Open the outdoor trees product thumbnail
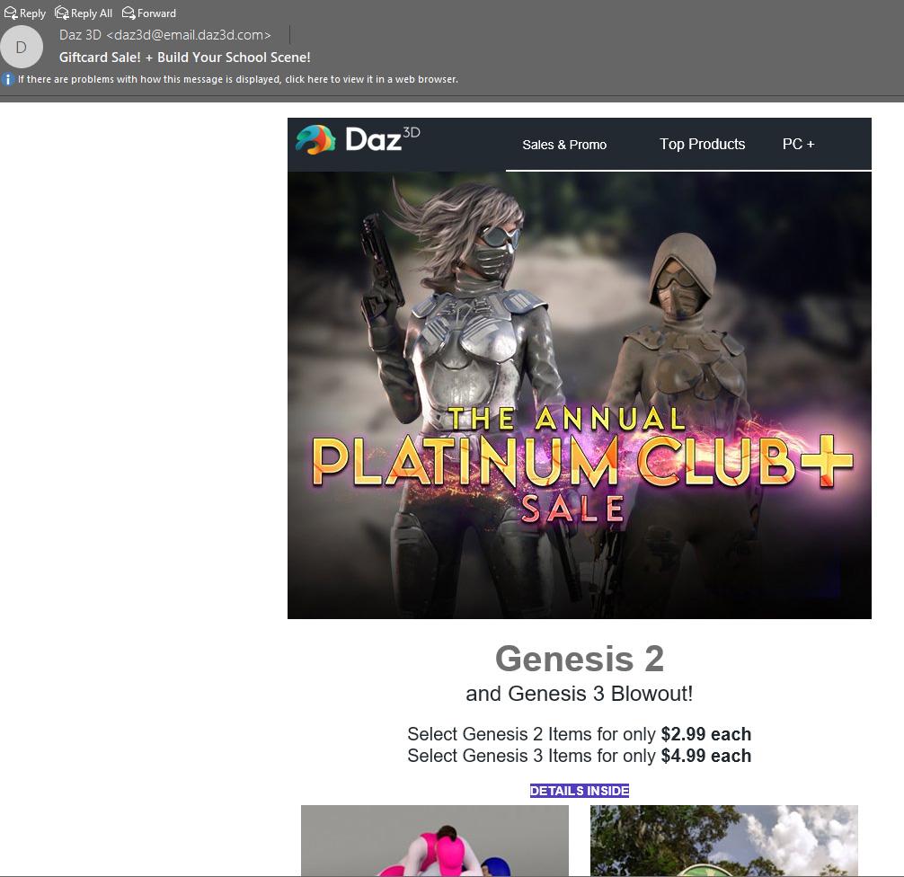Screen dimensions: 904x877 [724, 840]
